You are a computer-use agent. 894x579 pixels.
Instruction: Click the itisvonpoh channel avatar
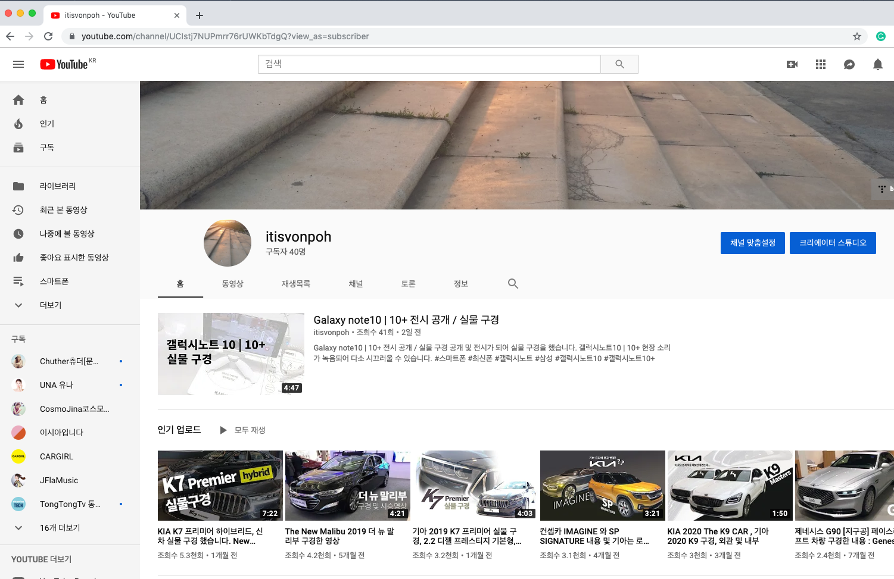pyautogui.click(x=228, y=243)
